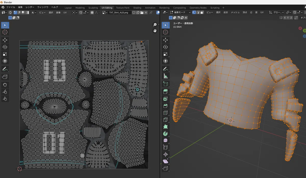Switch to the Texture Paint workspace tab

(x=123, y=8)
